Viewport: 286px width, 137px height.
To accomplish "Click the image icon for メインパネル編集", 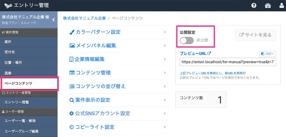I will 72,45.
